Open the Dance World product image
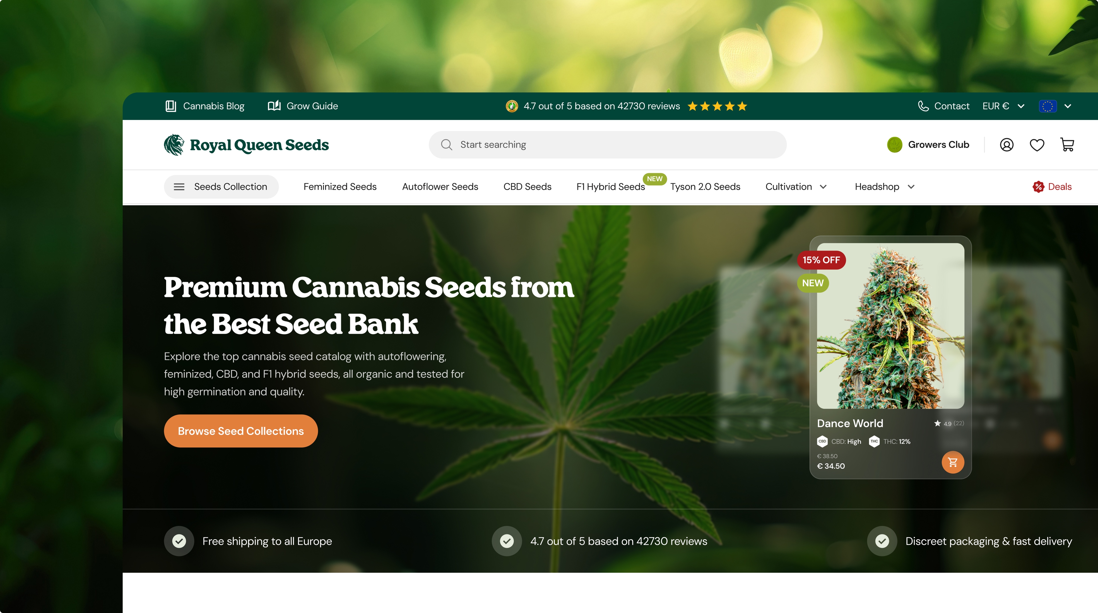The height and width of the screenshot is (613, 1098). 890,326
